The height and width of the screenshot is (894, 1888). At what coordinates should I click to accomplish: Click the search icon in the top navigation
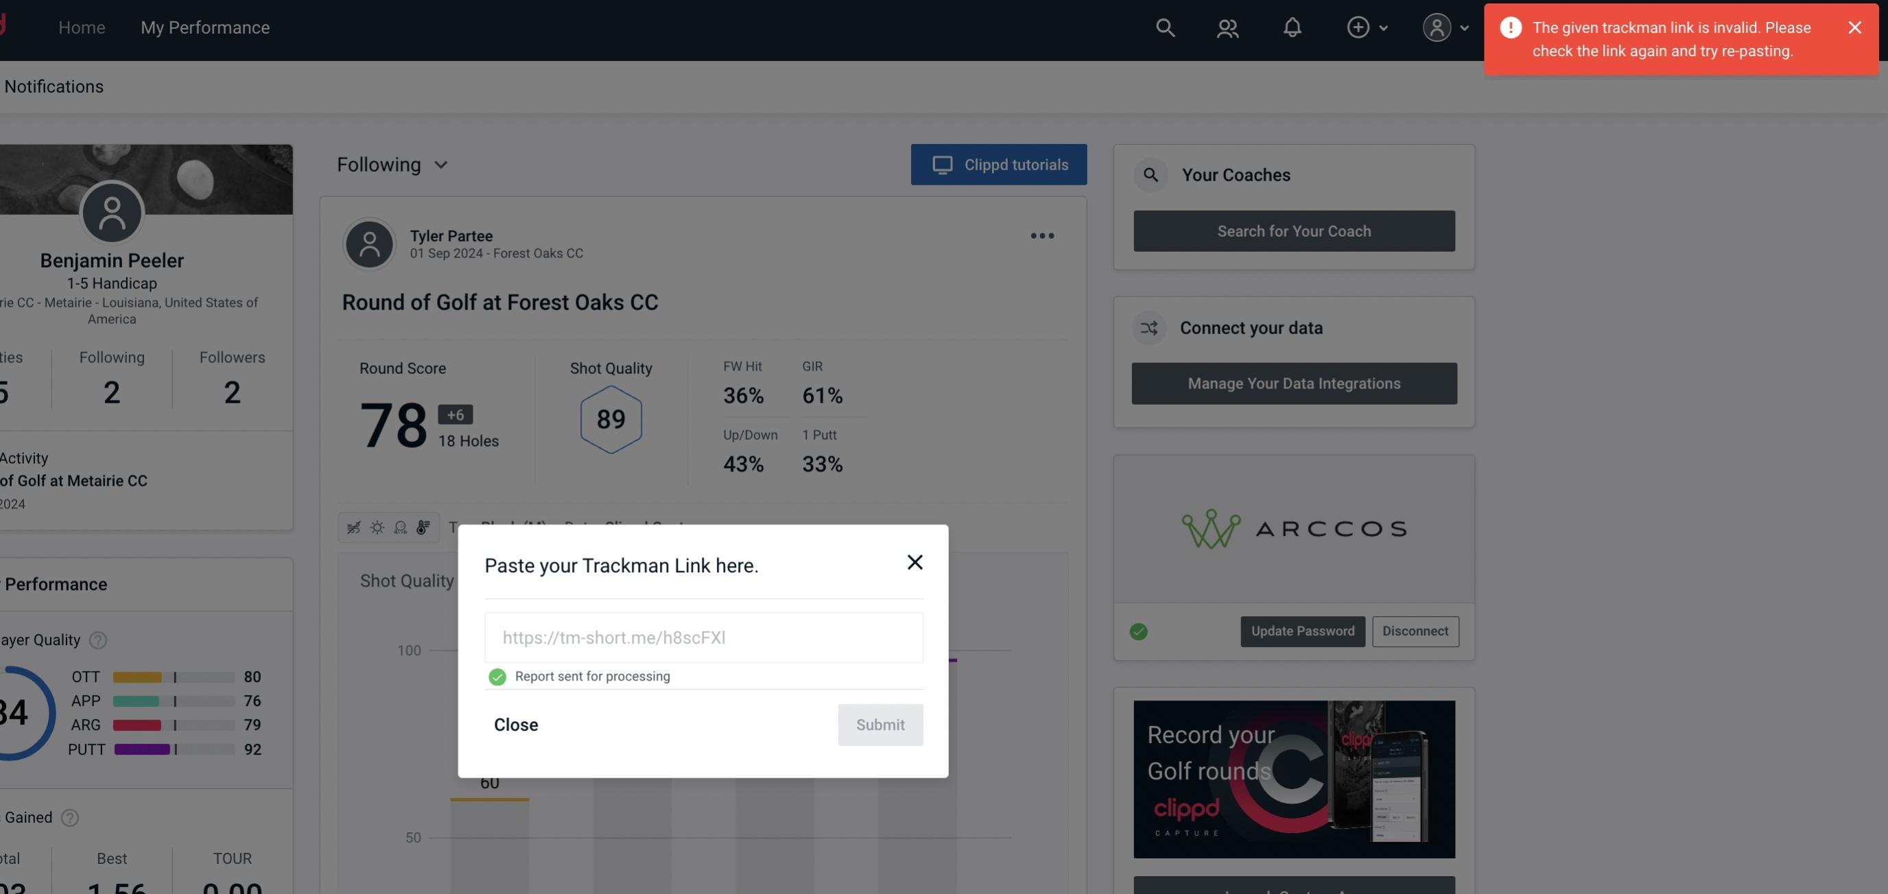click(1164, 27)
